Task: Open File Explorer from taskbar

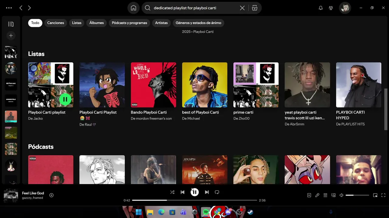Action: 150,212
